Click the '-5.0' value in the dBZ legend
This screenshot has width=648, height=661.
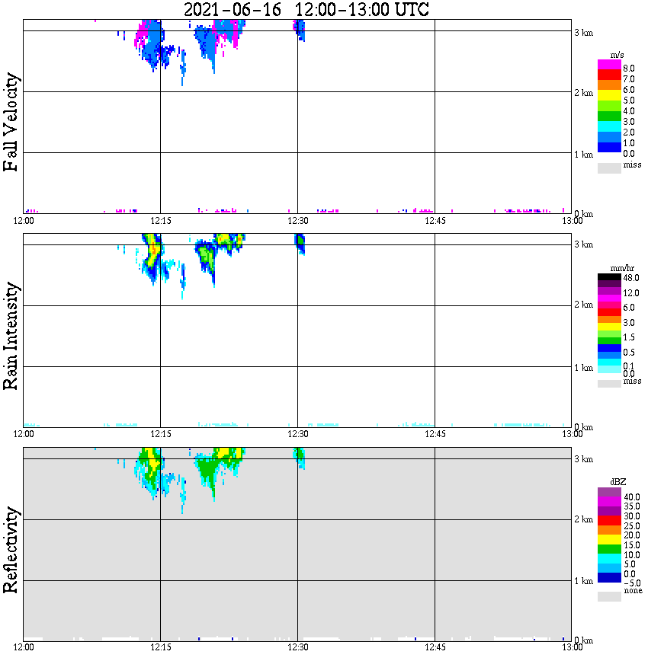coord(631,583)
